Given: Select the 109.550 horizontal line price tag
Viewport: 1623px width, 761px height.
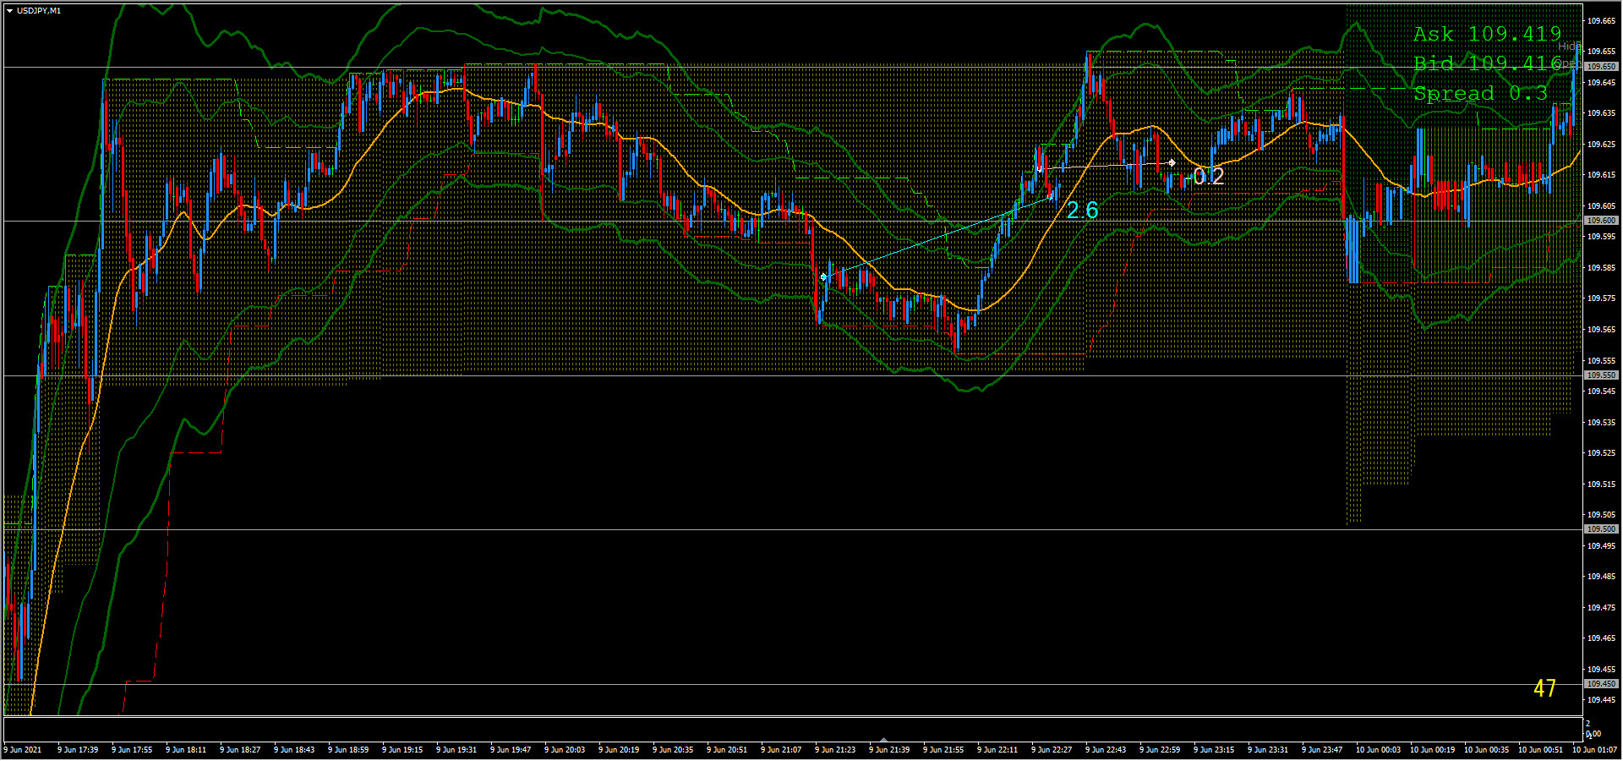Looking at the screenshot, I should [x=1601, y=375].
